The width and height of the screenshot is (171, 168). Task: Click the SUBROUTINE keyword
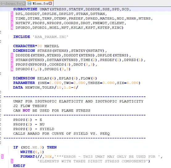[25, 9]
